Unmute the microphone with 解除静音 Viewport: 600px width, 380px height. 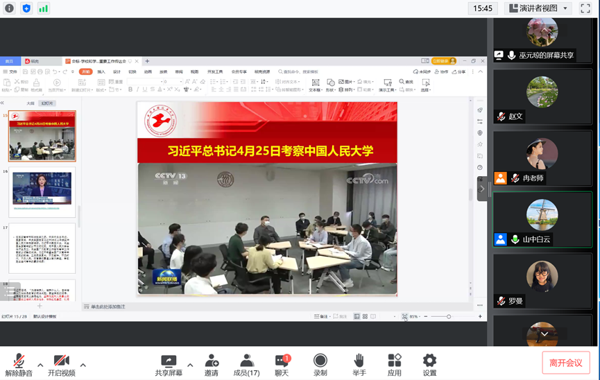coord(19,365)
